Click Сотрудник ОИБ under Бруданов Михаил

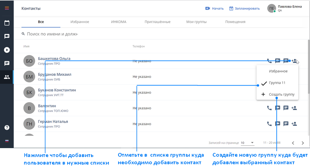[x=49, y=80]
